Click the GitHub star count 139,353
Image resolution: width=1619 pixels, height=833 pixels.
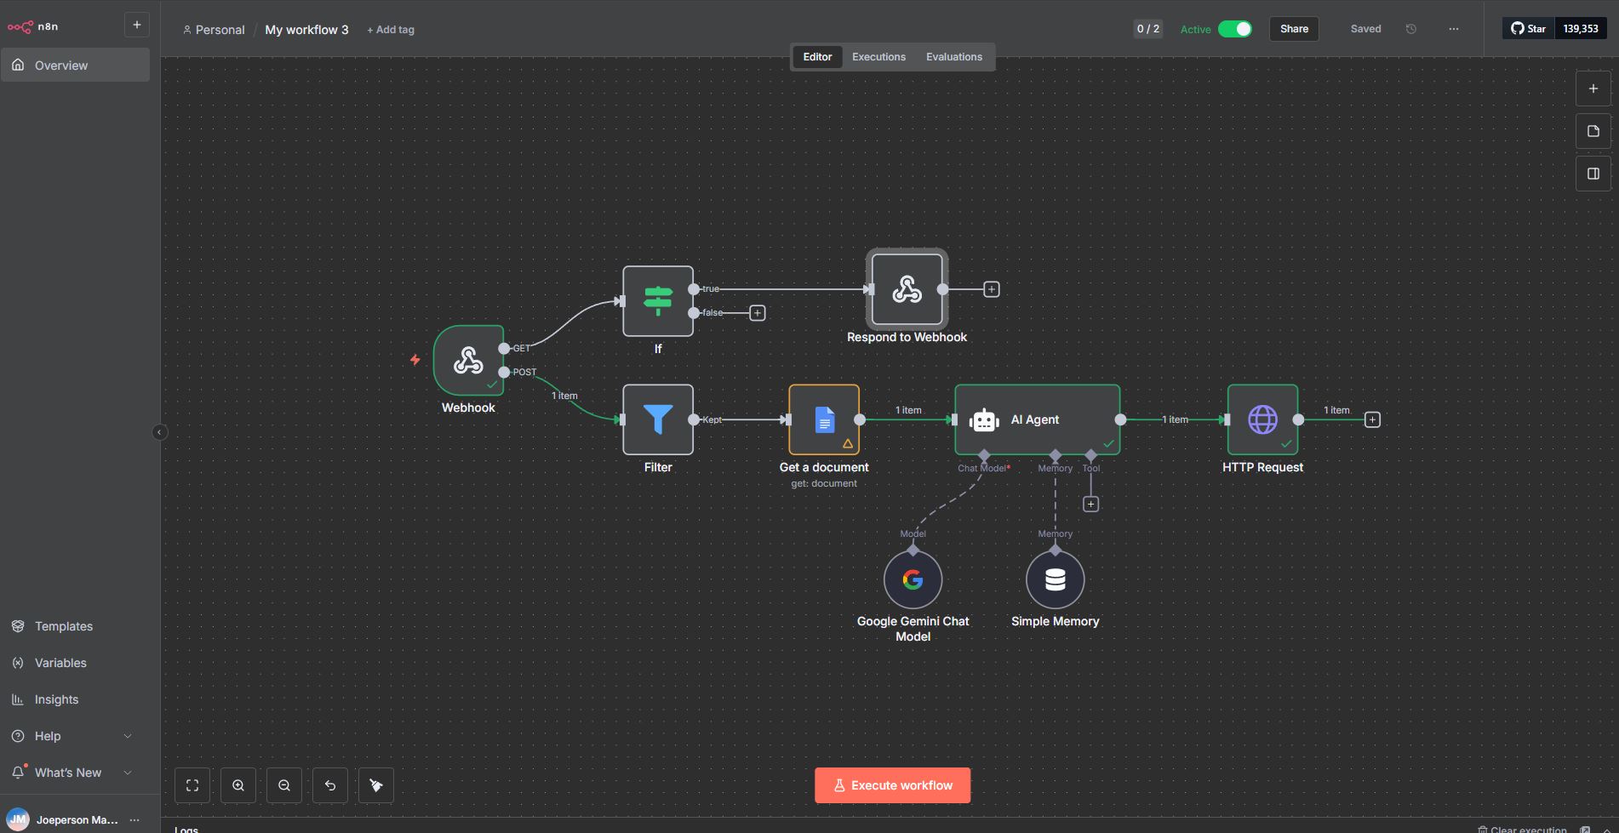pyautogui.click(x=1581, y=29)
